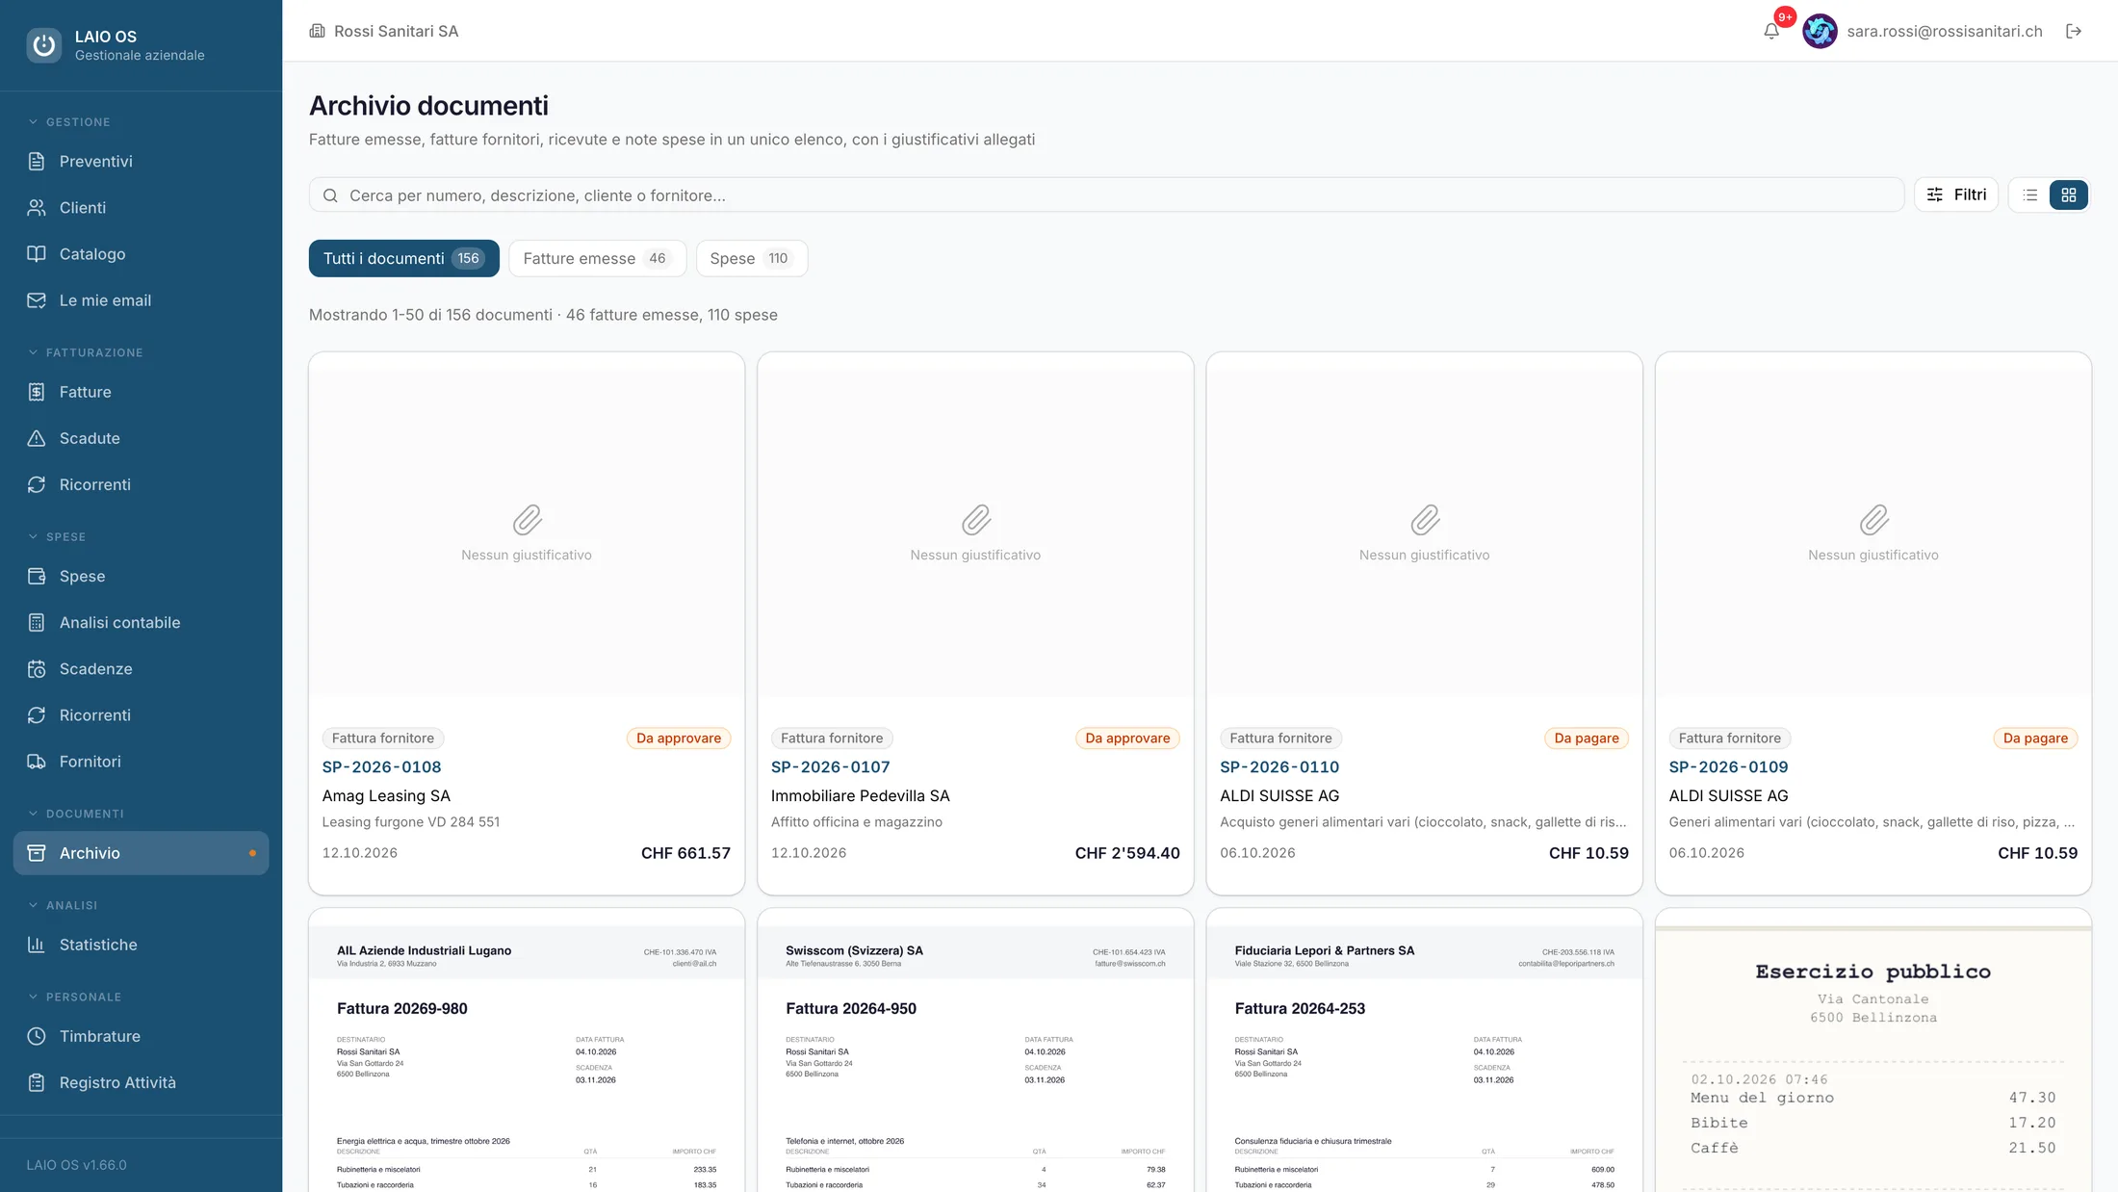Focus the document search field
Image resolution: width=2118 pixels, height=1192 pixels.
point(1106,194)
